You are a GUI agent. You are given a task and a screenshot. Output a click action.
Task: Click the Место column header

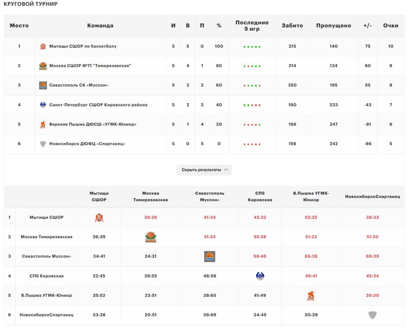coord(19,26)
